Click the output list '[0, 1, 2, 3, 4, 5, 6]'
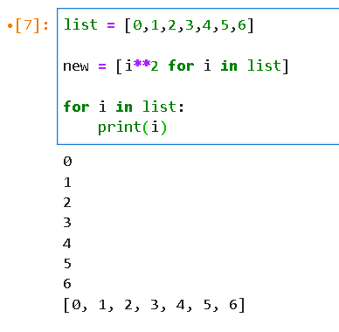 (x=154, y=305)
